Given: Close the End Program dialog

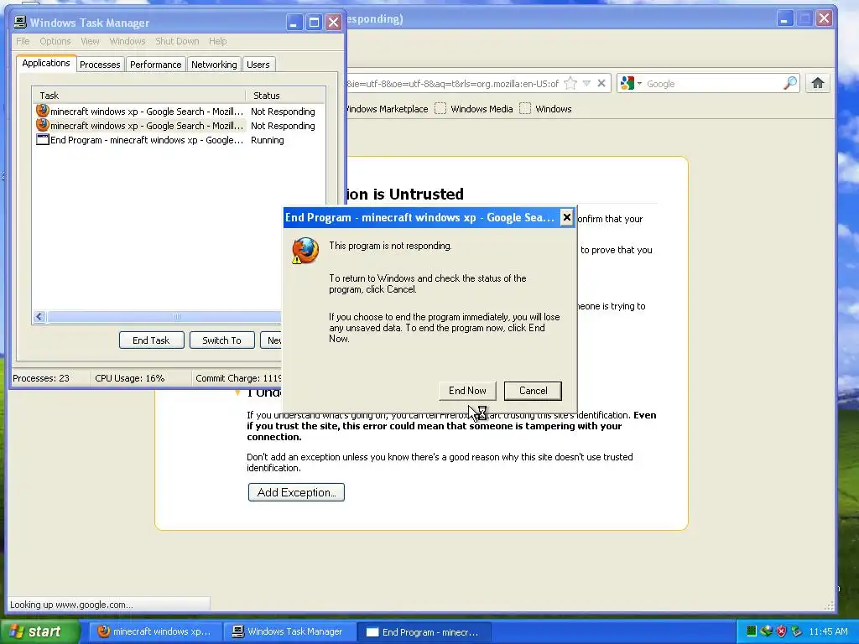Looking at the screenshot, I should tap(566, 217).
